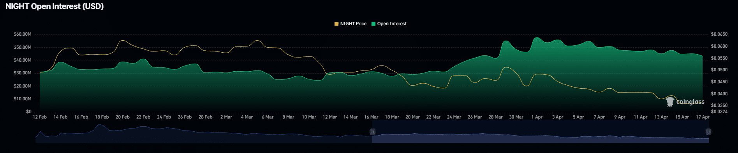The height and width of the screenshot is (153, 738).
Task: Click the 18 Mar date label
Action: [392, 117]
